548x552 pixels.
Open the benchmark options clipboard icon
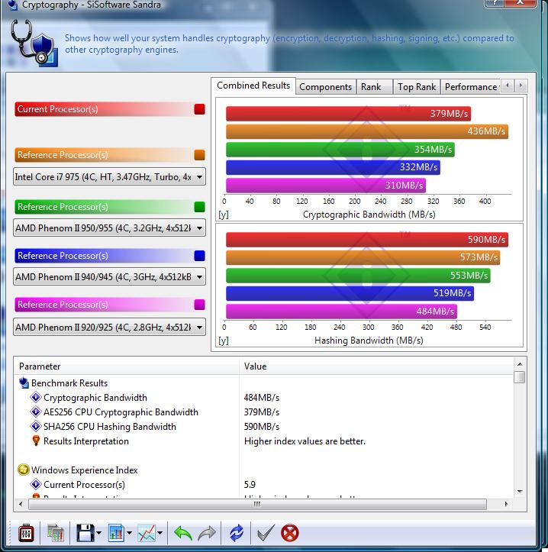point(26,533)
